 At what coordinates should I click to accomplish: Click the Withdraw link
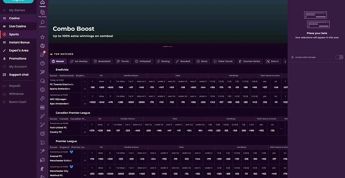(x=16, y=94)
